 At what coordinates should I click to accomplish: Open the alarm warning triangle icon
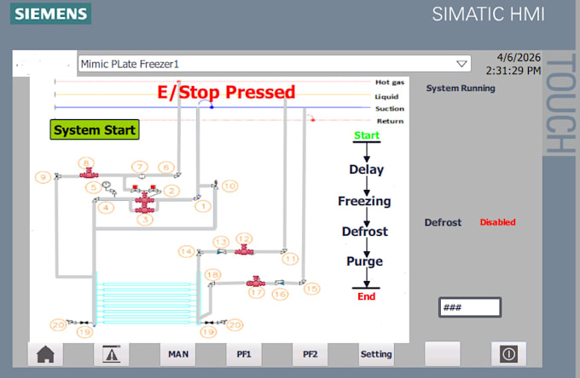click(x=112, y=354)
